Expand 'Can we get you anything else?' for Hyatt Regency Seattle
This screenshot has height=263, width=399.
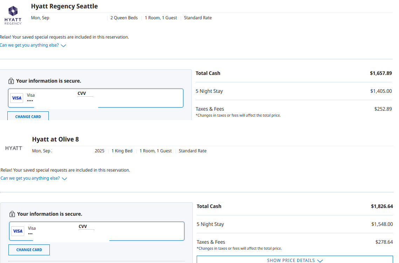point(33,45)
